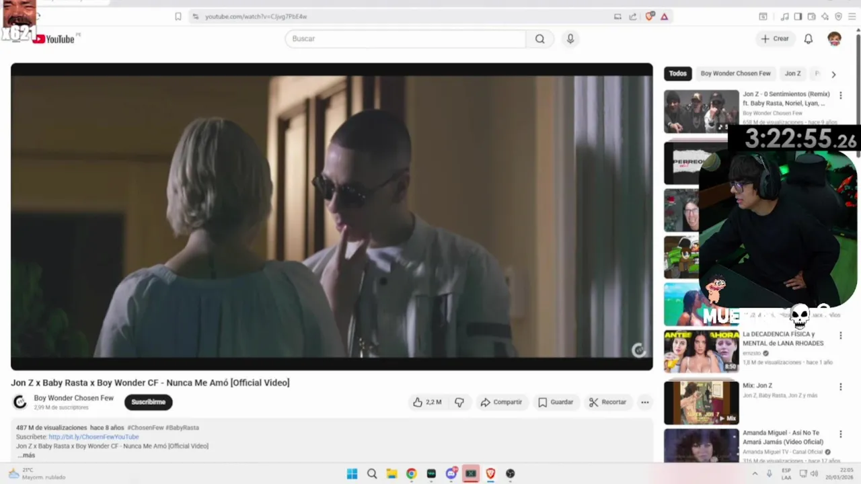Select the Todos filter chip
This screenshot has width=861, height=484.
(x=678, y=74)
